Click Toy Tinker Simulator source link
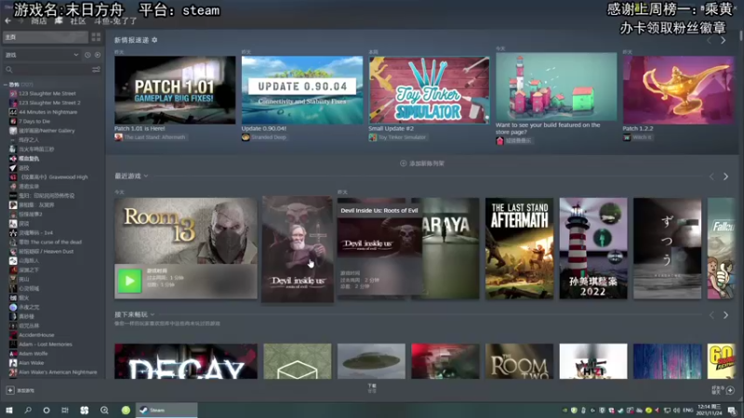Screen dimensions: 744x418 pos(398,137)
